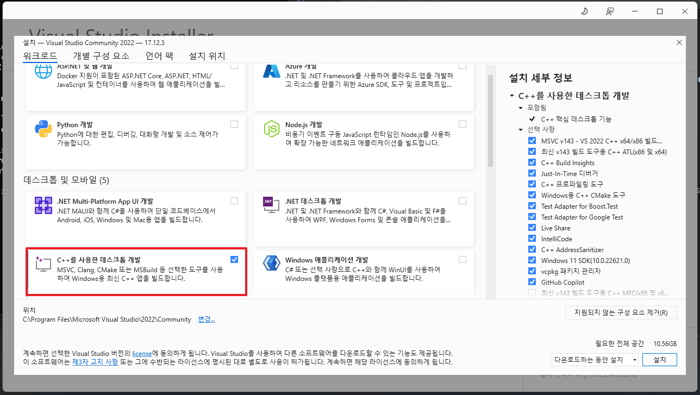Collapse the 포함됨 section
Viewport: 700px width, 395px height.
[x=521, y=108]
